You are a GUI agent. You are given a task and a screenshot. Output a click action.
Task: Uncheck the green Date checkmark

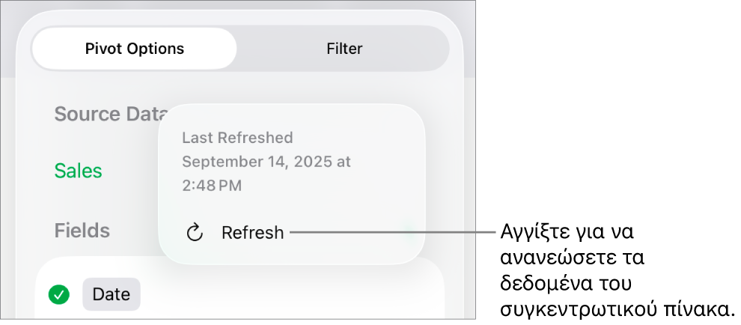coord(59,295)
